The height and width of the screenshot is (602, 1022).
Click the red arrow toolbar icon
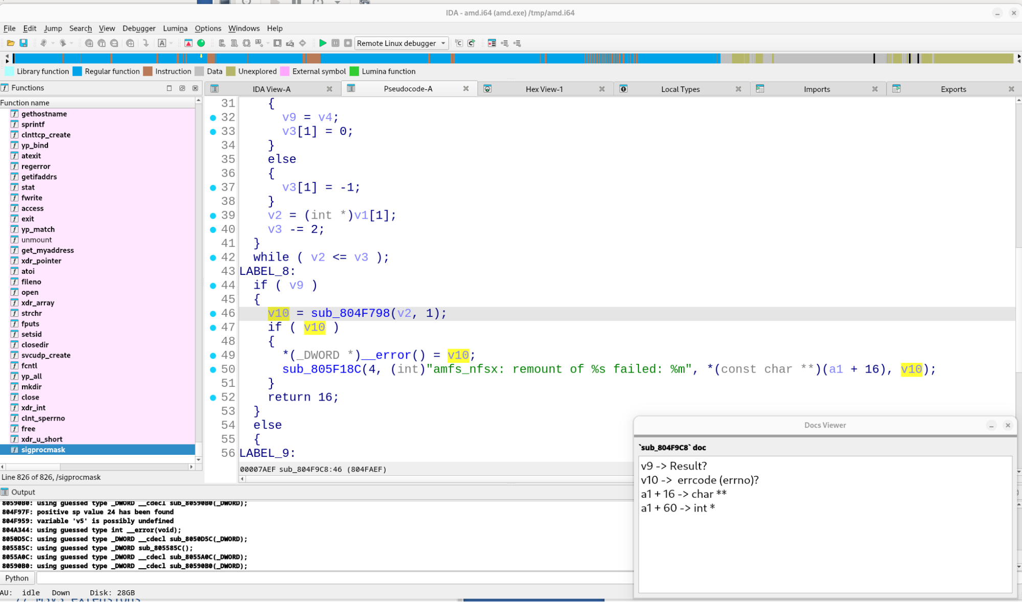(188, 43)
